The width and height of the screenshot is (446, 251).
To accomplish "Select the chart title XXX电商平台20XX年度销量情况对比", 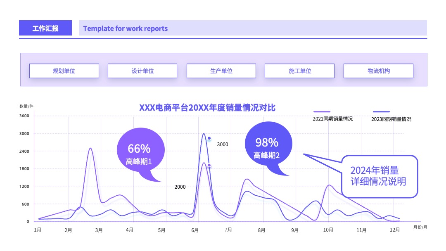I will [x=207, y=108].
